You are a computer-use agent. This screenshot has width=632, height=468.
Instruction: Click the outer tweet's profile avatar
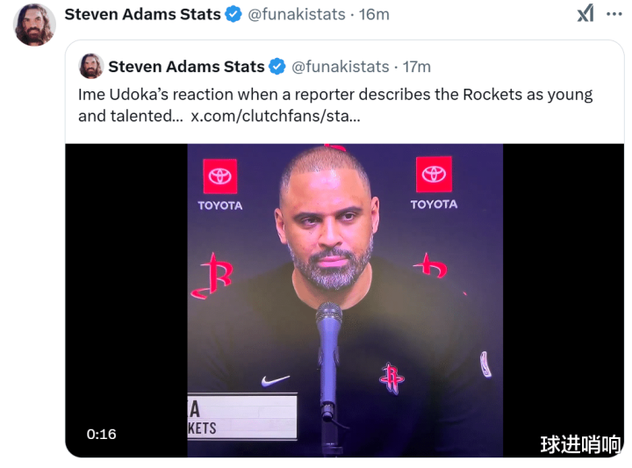pos(35,25)
